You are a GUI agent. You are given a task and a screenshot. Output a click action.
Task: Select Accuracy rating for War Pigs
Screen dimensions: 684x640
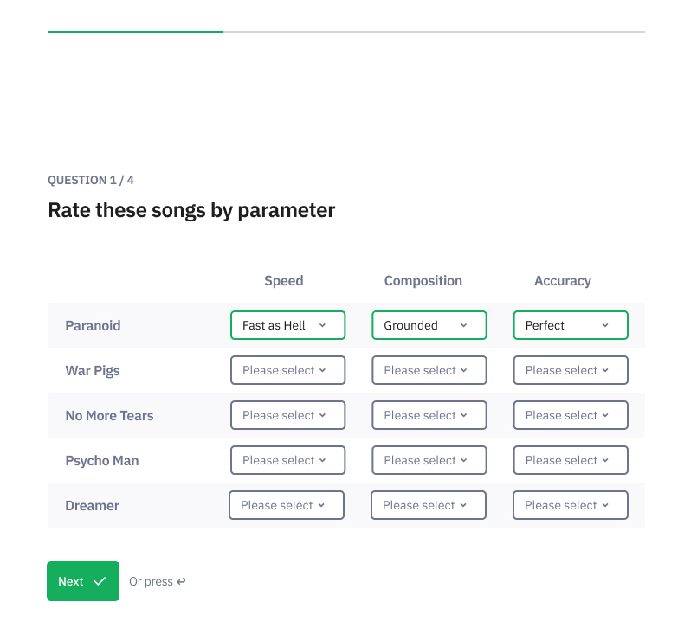pyautogui.click(x=571, y=370)
